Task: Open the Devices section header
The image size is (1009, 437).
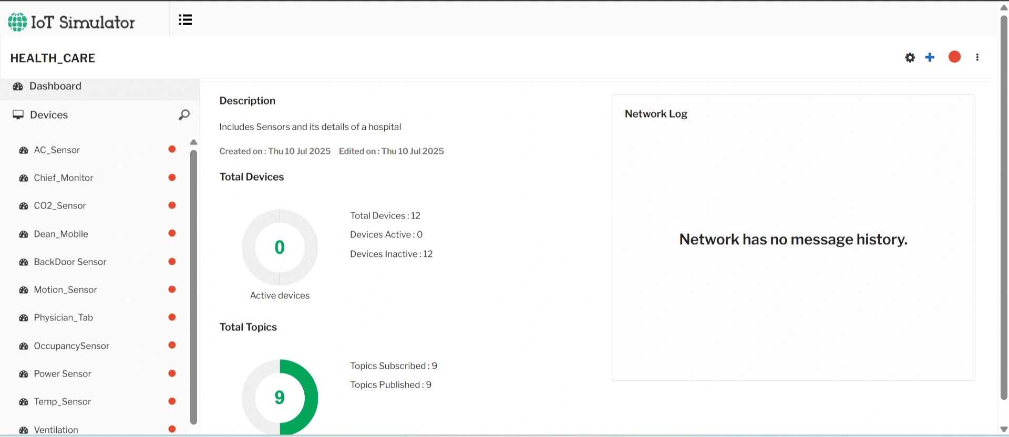Action: 49,115
